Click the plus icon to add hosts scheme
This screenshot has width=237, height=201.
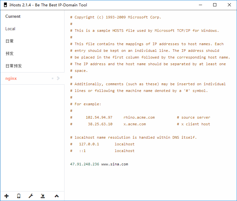[6, 196]
